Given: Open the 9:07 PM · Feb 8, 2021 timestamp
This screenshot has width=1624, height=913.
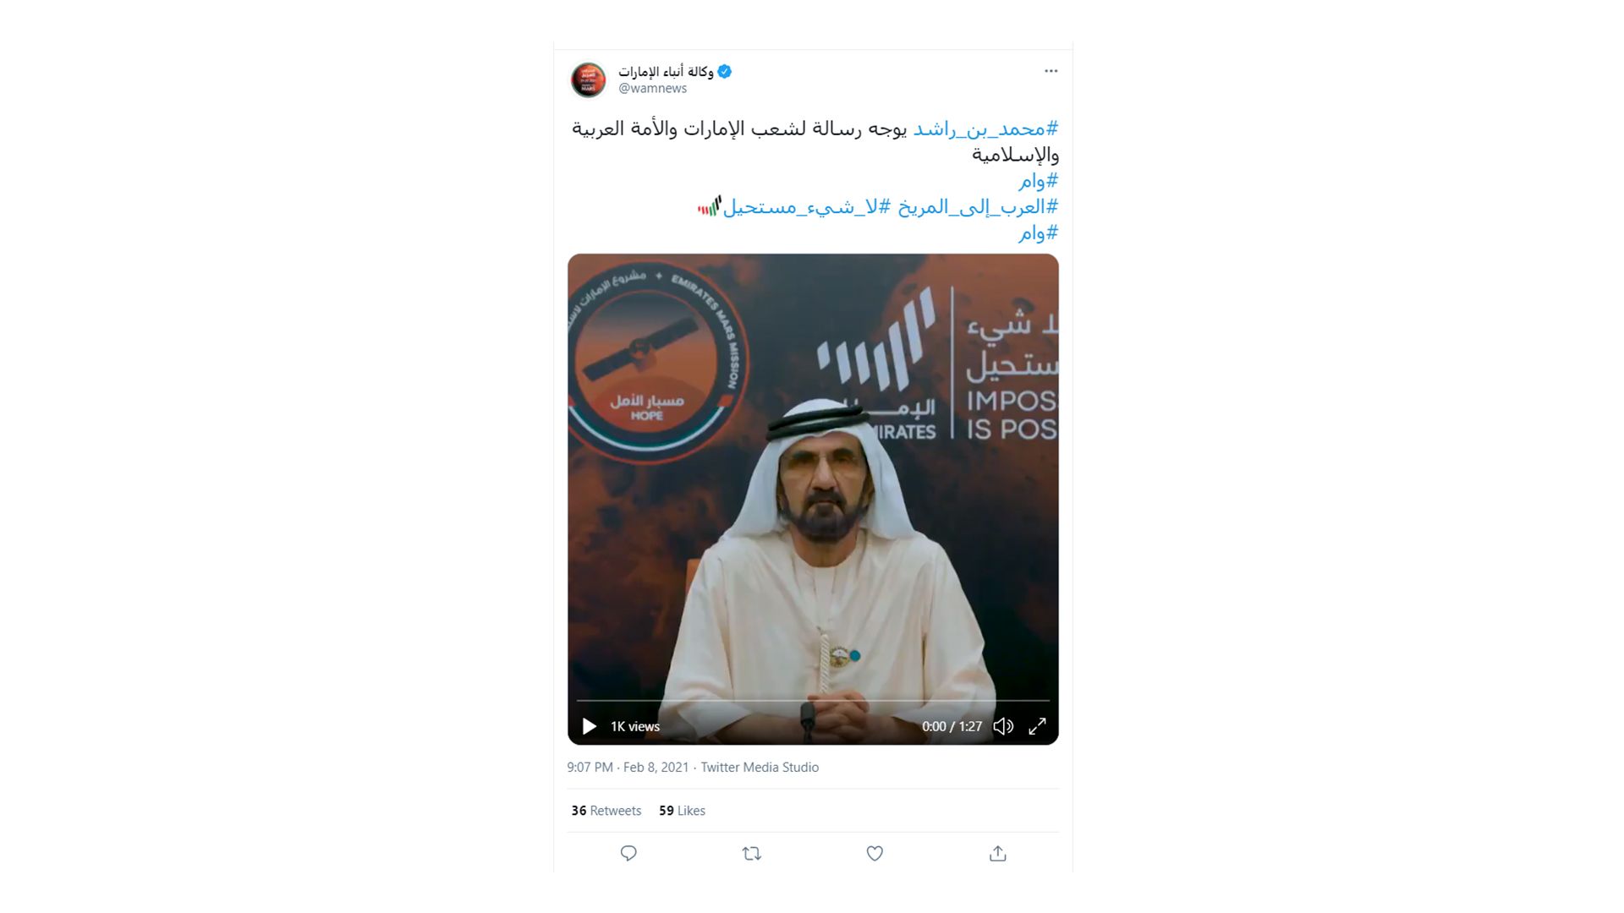Looking at the screenshot, I should click(x=628, y=768).
